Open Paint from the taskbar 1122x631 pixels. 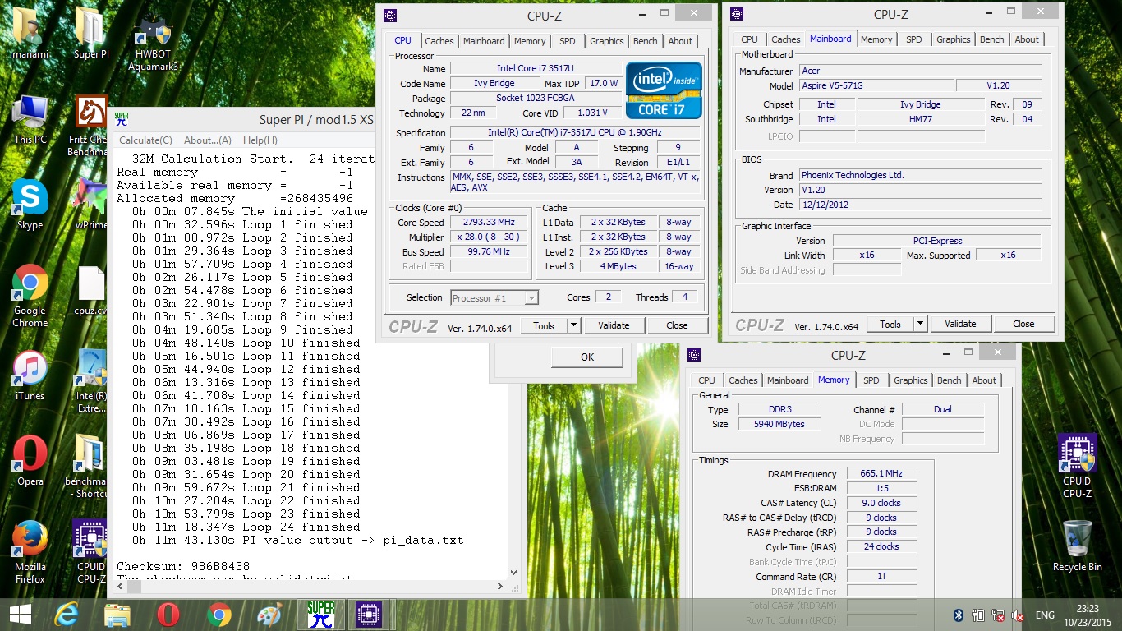(269, 615)
